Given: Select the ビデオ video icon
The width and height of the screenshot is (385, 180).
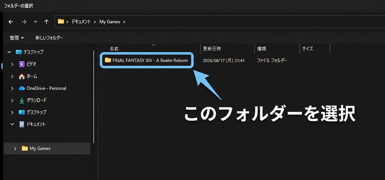Looking at the screenshot, I should [x=22, y=64].
